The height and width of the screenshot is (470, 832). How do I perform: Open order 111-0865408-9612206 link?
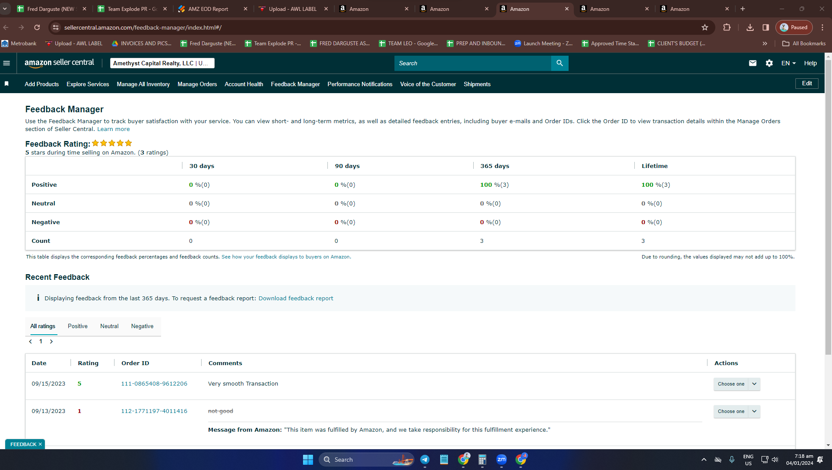154,384
